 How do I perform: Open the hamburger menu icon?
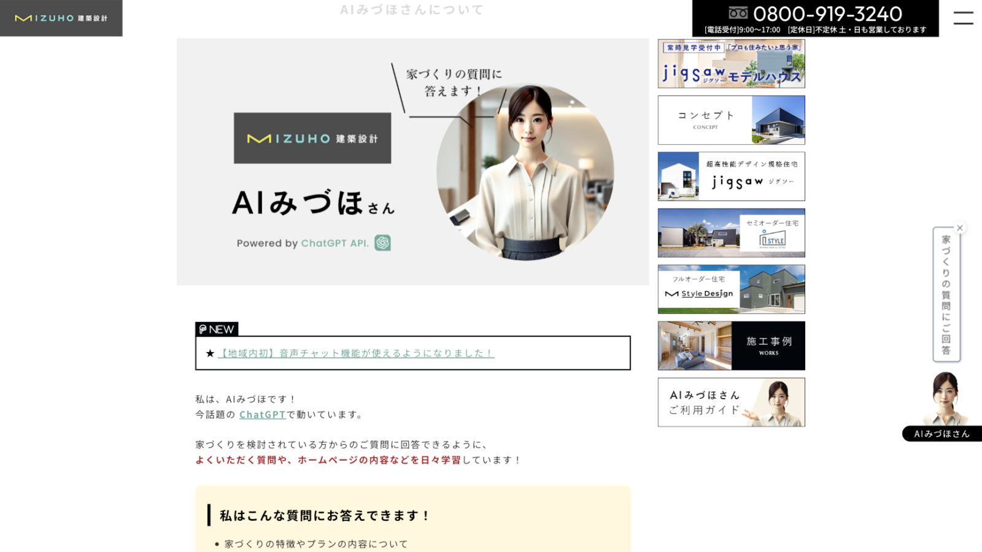pos(963,18)
